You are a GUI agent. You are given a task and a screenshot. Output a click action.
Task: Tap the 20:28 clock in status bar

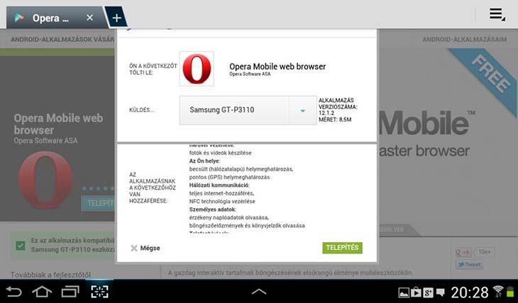coord(470,292)
